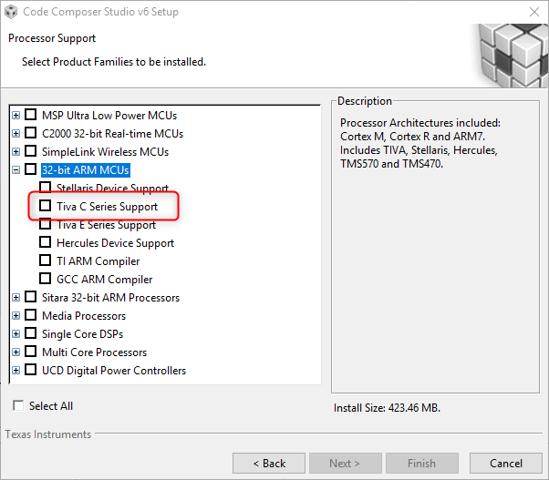
Task: Expand the MSP Ultra Low Power MCUs node
Action: tap(16, 116)
